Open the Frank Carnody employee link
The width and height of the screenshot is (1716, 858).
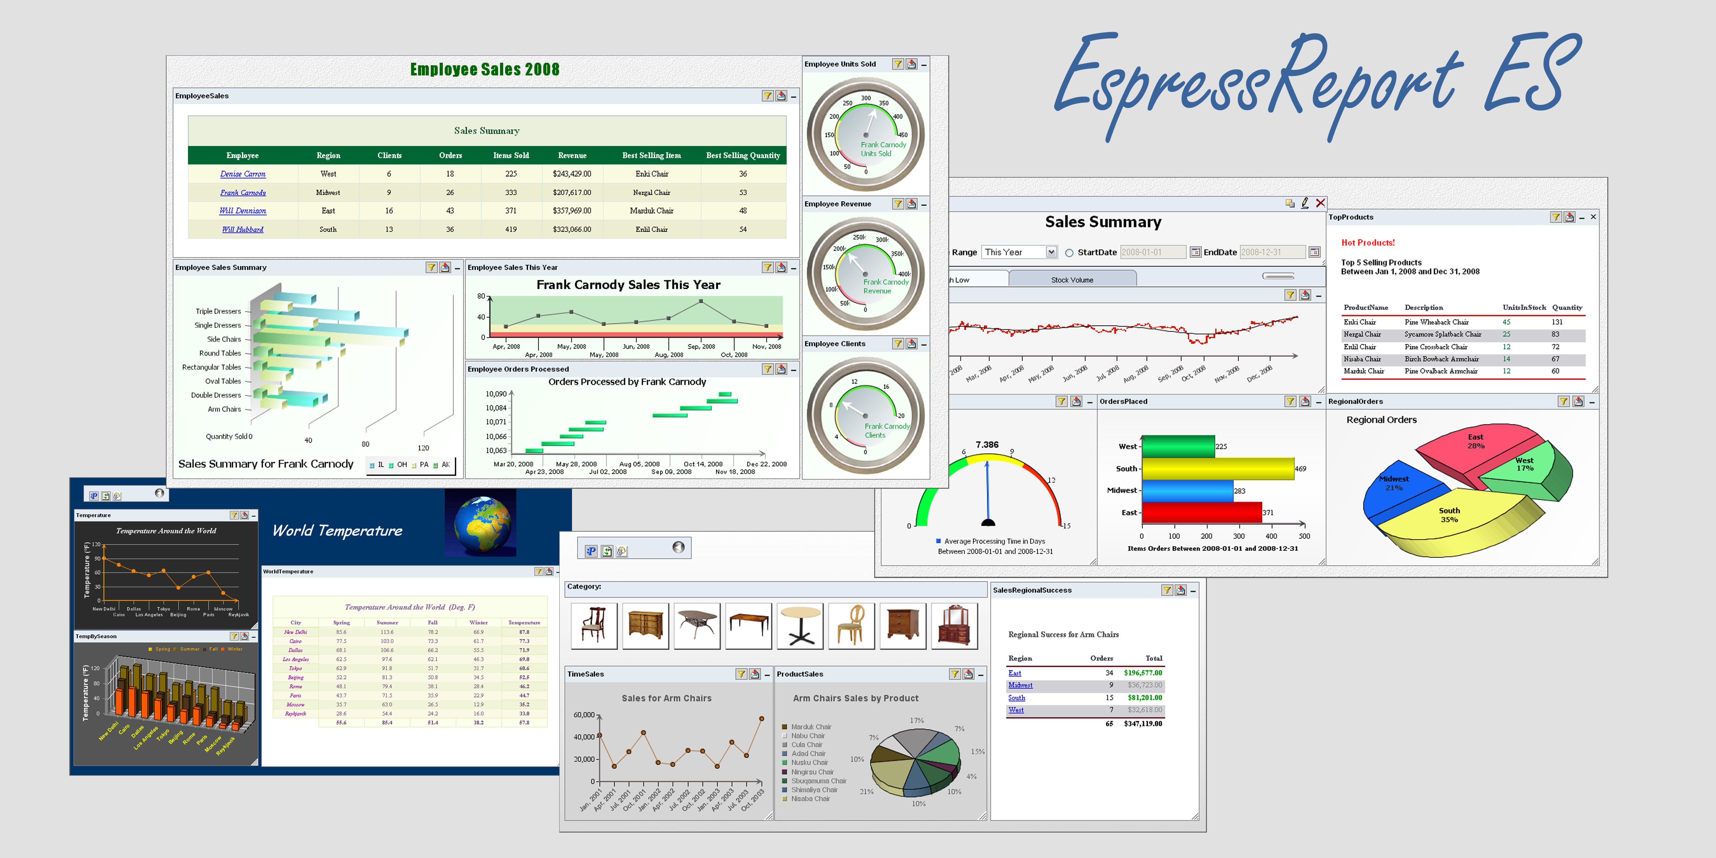[242, 193]
